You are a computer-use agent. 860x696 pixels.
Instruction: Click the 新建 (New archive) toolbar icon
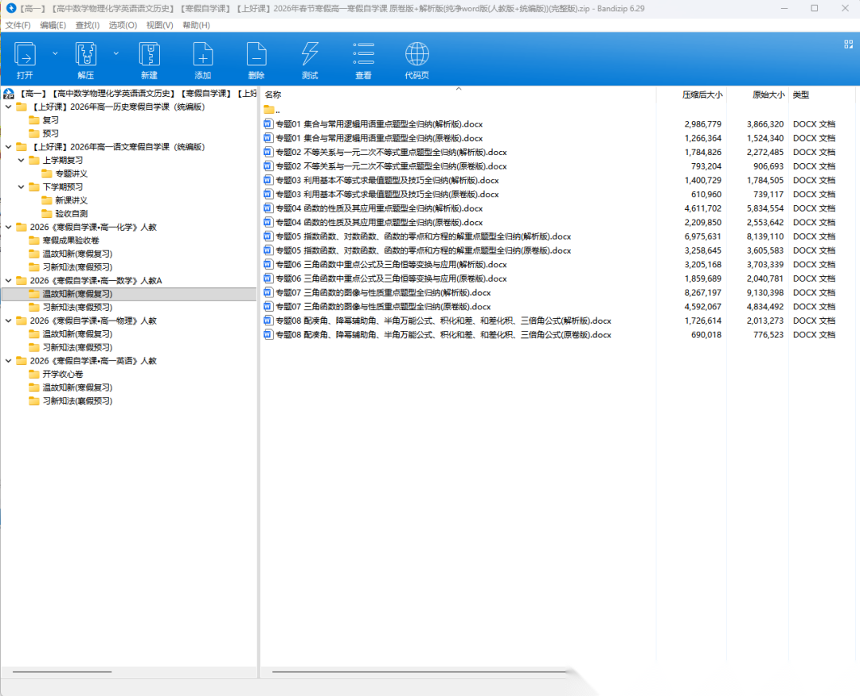[149, 55]
